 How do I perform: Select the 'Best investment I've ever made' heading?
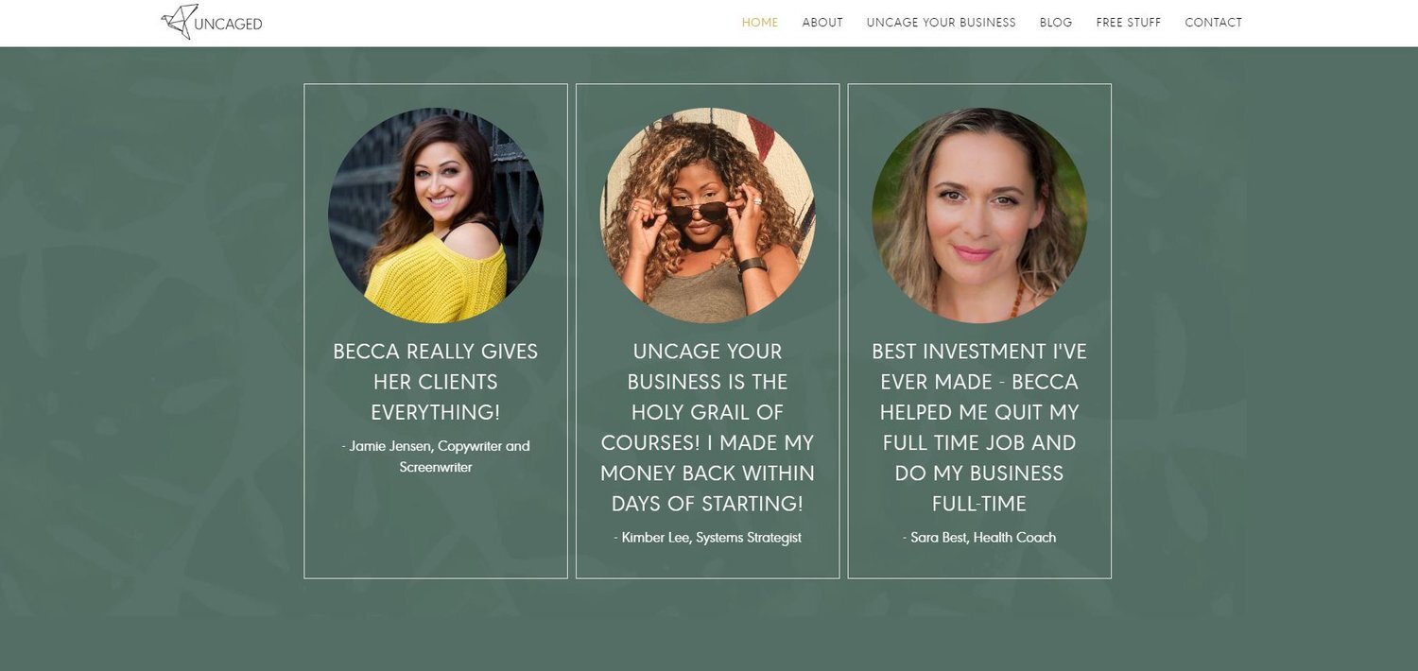[979, 427]
